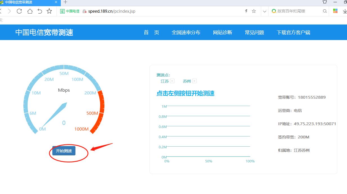Click the search box 故宫百年烂尾楼

pos(295,11)
